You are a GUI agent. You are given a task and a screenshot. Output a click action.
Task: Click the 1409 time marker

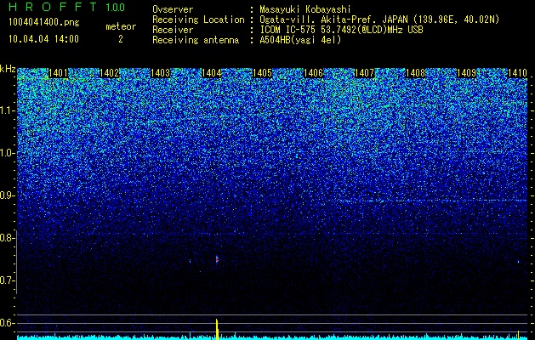tap(466, 73)
